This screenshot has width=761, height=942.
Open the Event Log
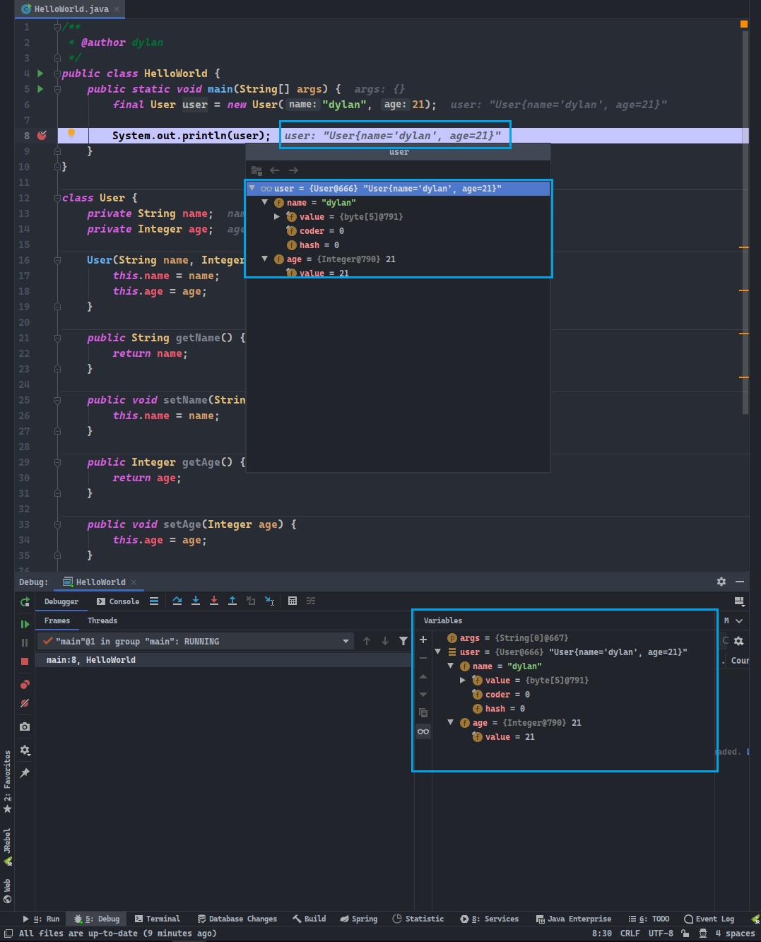709,919
